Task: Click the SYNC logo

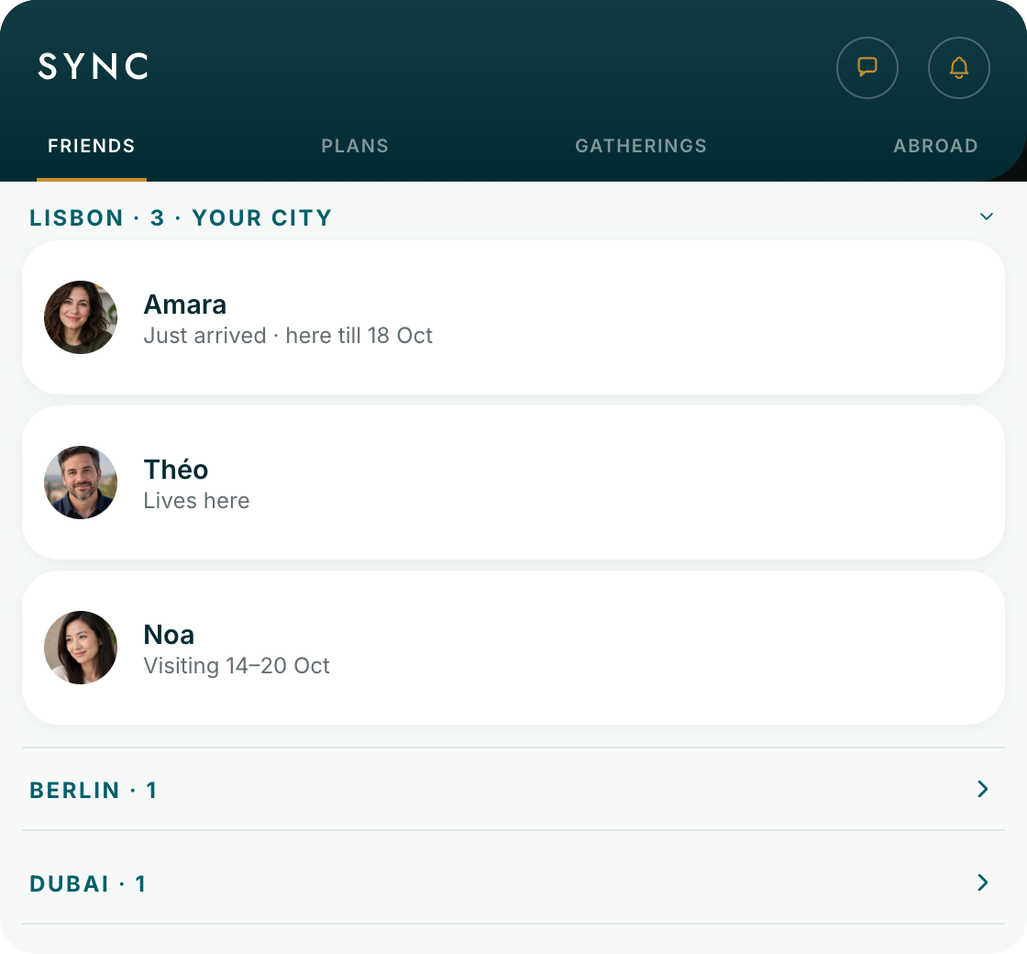Action: coord(94,67)
